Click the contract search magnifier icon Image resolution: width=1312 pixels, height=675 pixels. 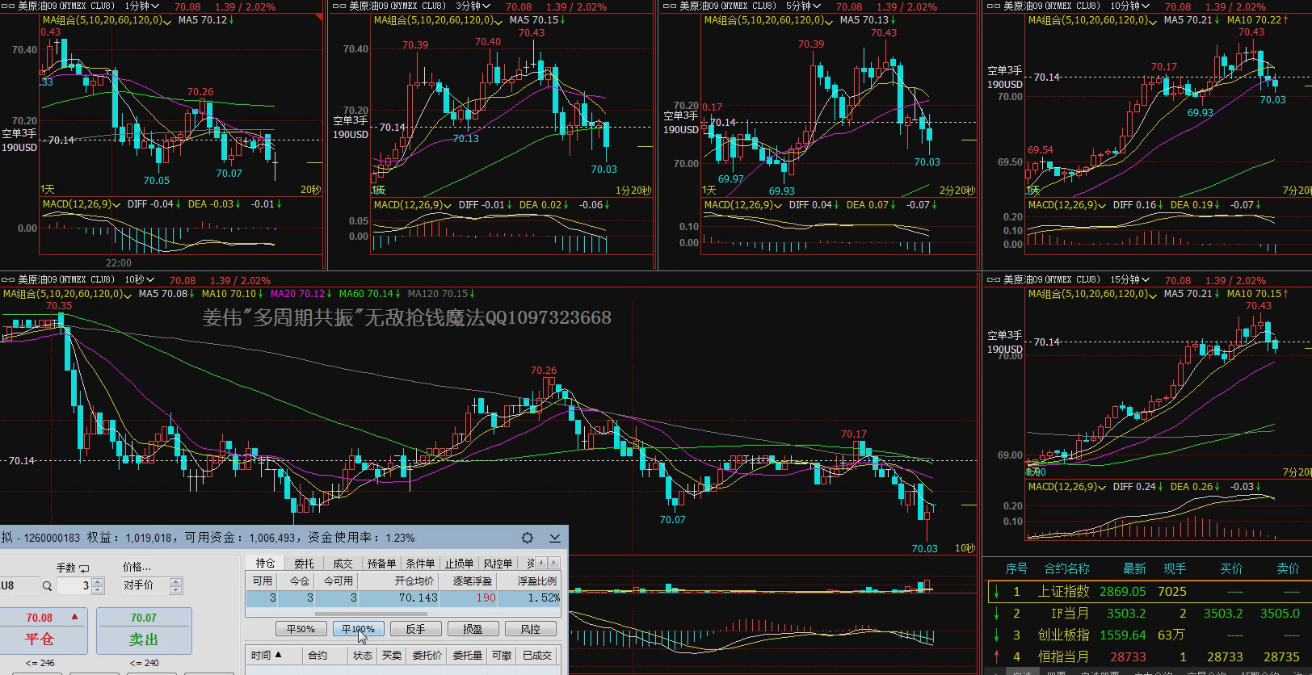48,586
